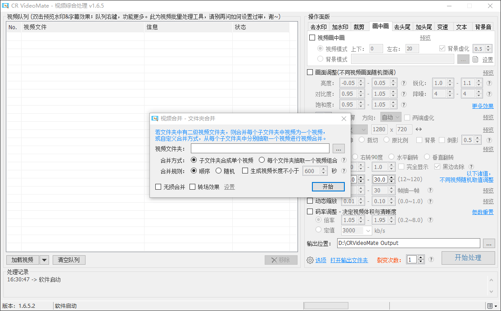Click the swap arrows icon after 720

coord(418,129)
